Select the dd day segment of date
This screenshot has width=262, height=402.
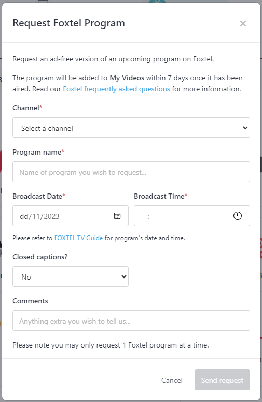24,216
